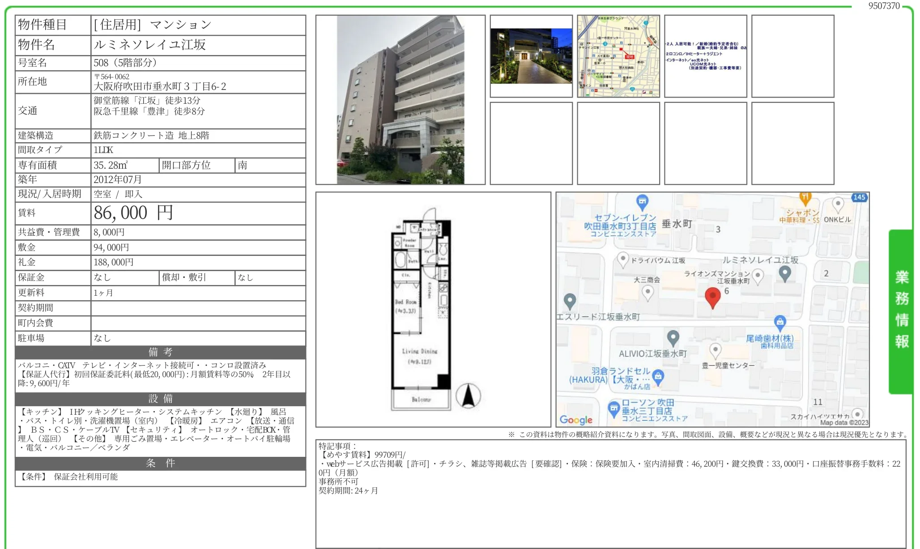This screenshot has width=920, height=549.
Task: Open the 業務情報 green side tab
Action: (x=901, y=311)
